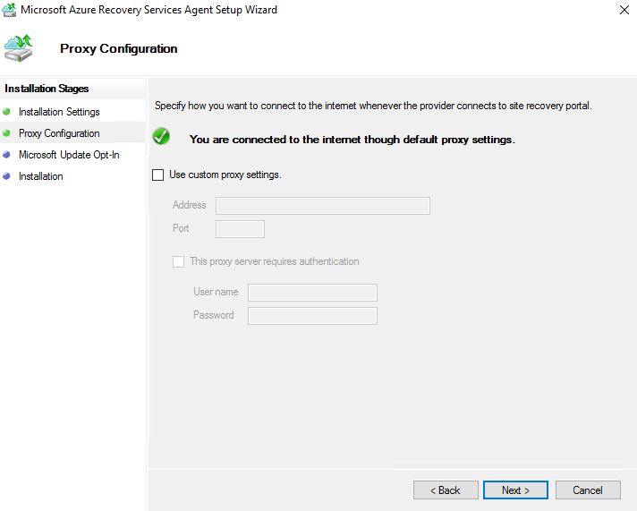The image size is (637, 511).
Task: Tick proxy server requires authentication checkbox
Action: click(x=178, y=261)
